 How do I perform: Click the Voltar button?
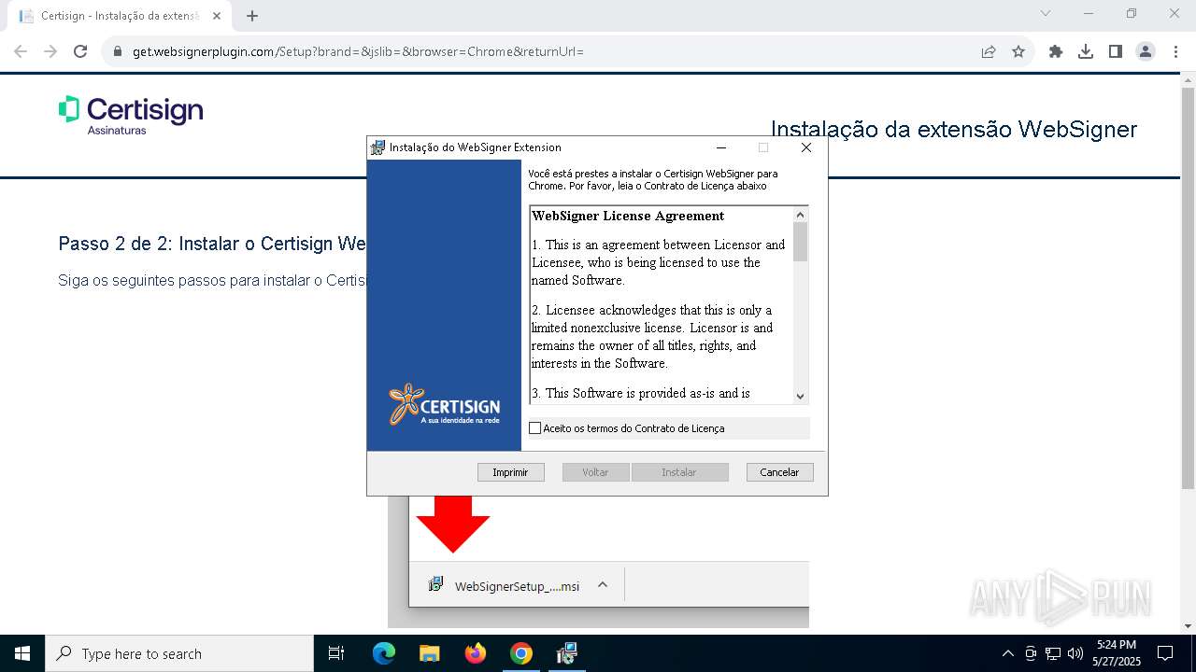595,472
